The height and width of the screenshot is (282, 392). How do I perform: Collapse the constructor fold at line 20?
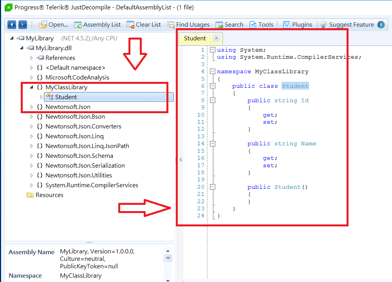coord(213,187)
